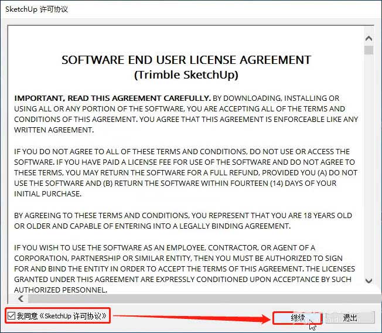Click paragraph starting IF YOU WISH TO USE
Screen dimensions: 382x333
click(185, 269)
